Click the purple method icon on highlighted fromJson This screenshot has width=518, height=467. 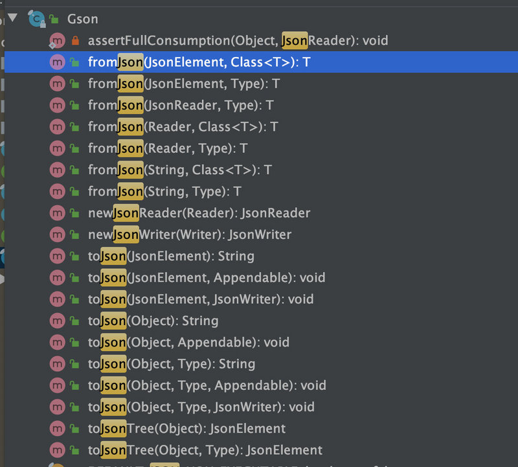[x=58, y=62]
